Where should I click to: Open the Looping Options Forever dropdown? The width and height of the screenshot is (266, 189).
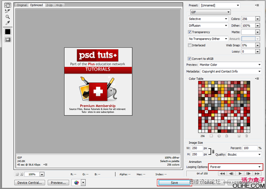[236, 167]
